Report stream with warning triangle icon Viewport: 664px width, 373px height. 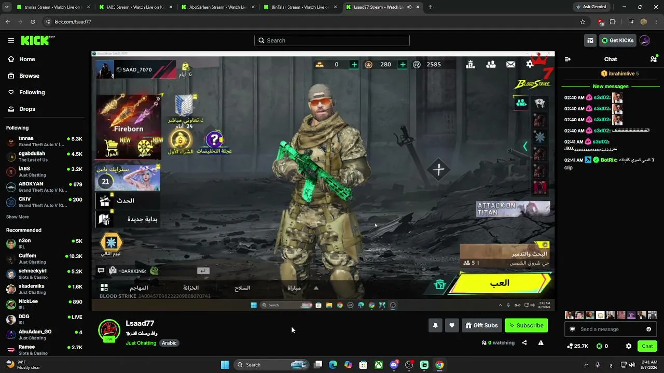[x=541, y=342]
